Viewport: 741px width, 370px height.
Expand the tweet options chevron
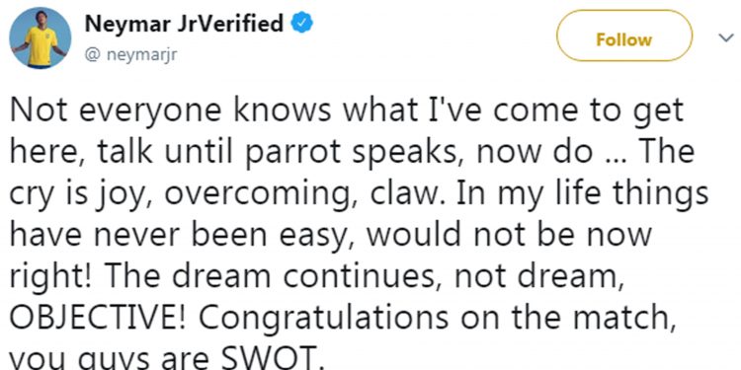tap(724, 37)
